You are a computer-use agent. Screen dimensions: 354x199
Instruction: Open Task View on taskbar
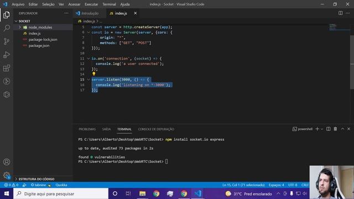click(x=128, y=193)
